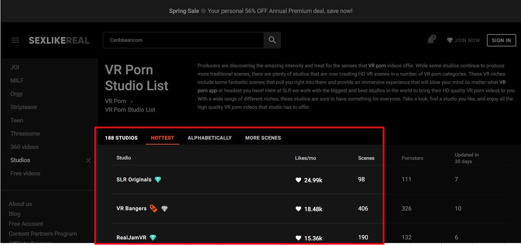Switch to the Alphabetically tab

pyautogui.click(x=209, y=138)
